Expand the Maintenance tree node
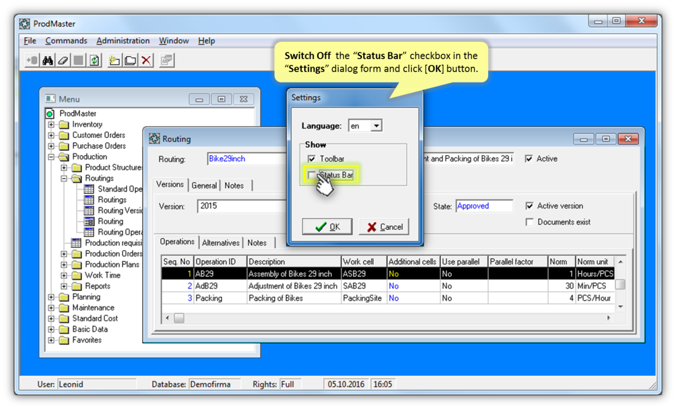Screen dimensions: 676x409 click(51, 308)
